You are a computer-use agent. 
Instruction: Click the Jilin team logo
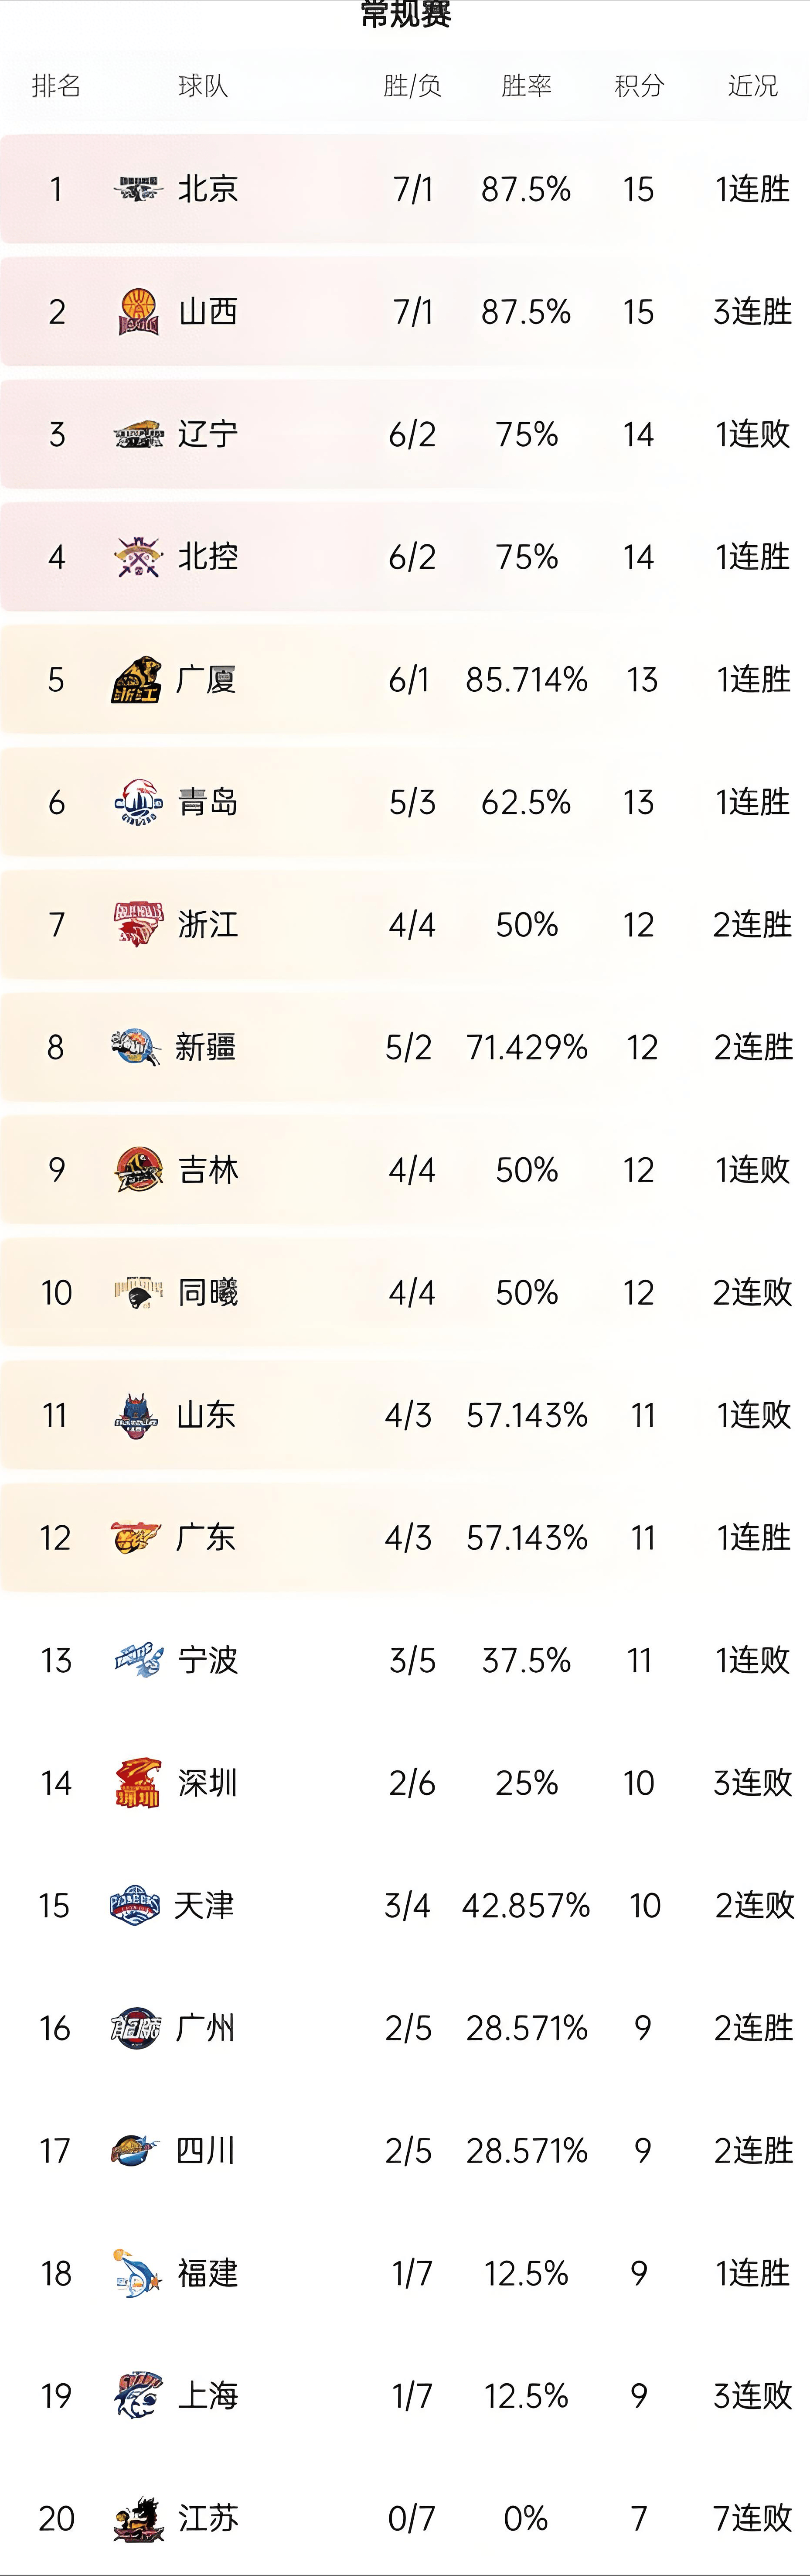[137, 1170]
